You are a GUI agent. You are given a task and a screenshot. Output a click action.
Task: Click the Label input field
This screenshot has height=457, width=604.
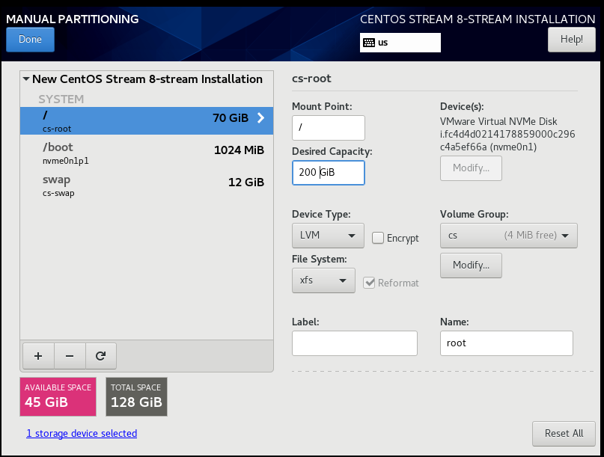354,343
